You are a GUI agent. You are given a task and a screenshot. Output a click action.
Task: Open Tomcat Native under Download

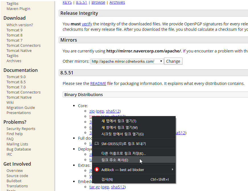tap(19, 51)
